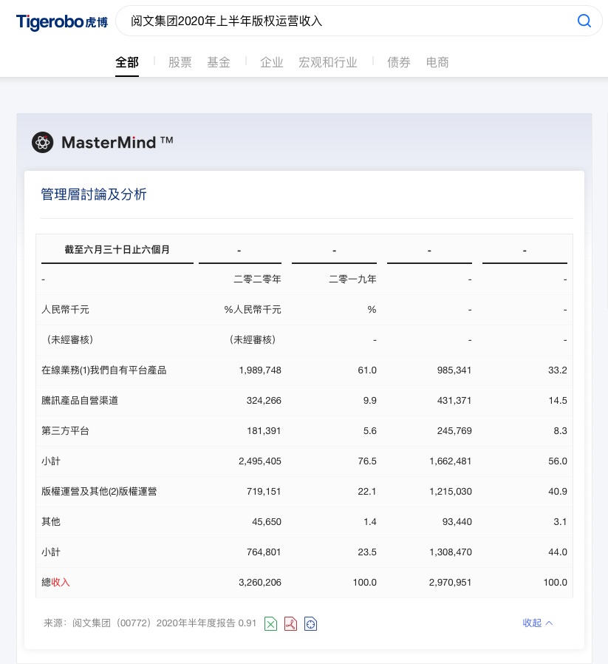Collapse the table using 收起
608x664 pixels.
pyautogui.click(x=537, y=623)
